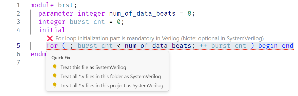Image resolution: width=298 pixels, height=96 pixels.
Task: Select Treat this file as SystemVerilog
Action: (93, 67)
